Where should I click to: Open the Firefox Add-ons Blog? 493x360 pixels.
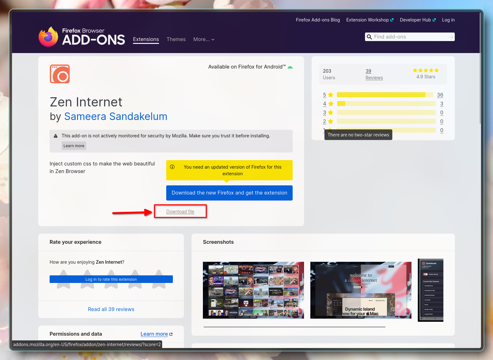pyautogui.click(x=318, y=20)
